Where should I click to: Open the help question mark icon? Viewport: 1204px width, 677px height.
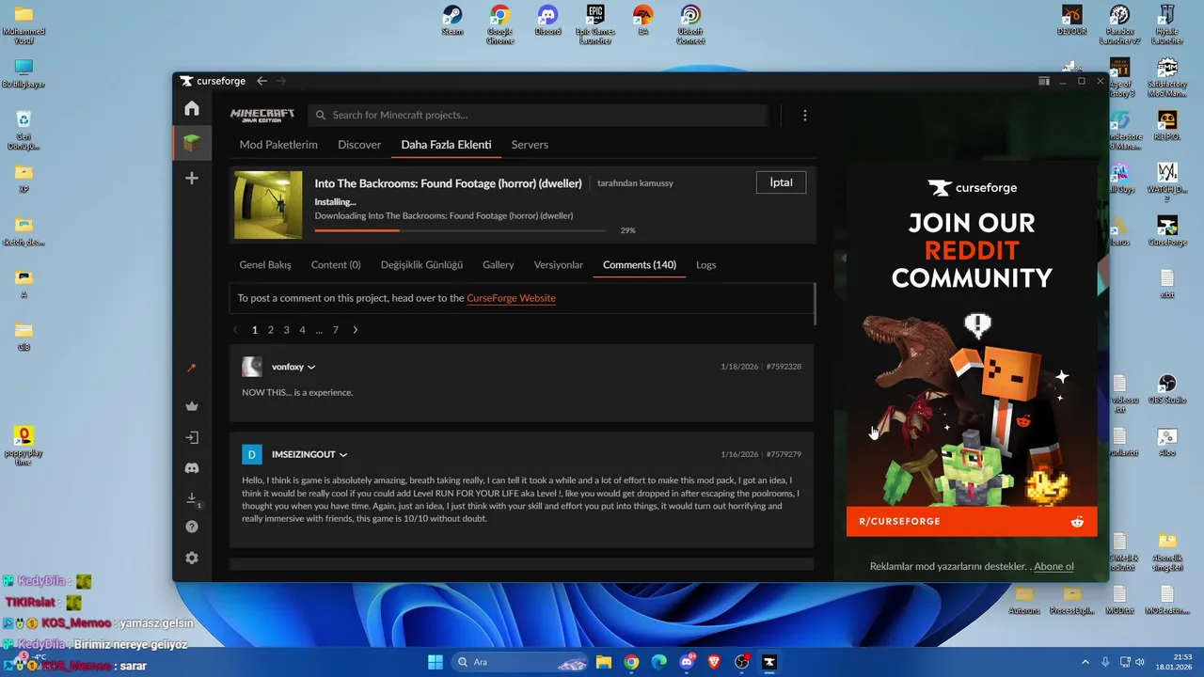click(192, 527)
